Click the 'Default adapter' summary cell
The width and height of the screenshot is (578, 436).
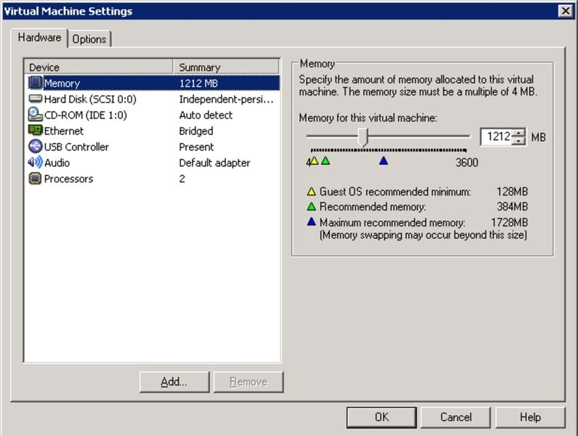point(214,163)
